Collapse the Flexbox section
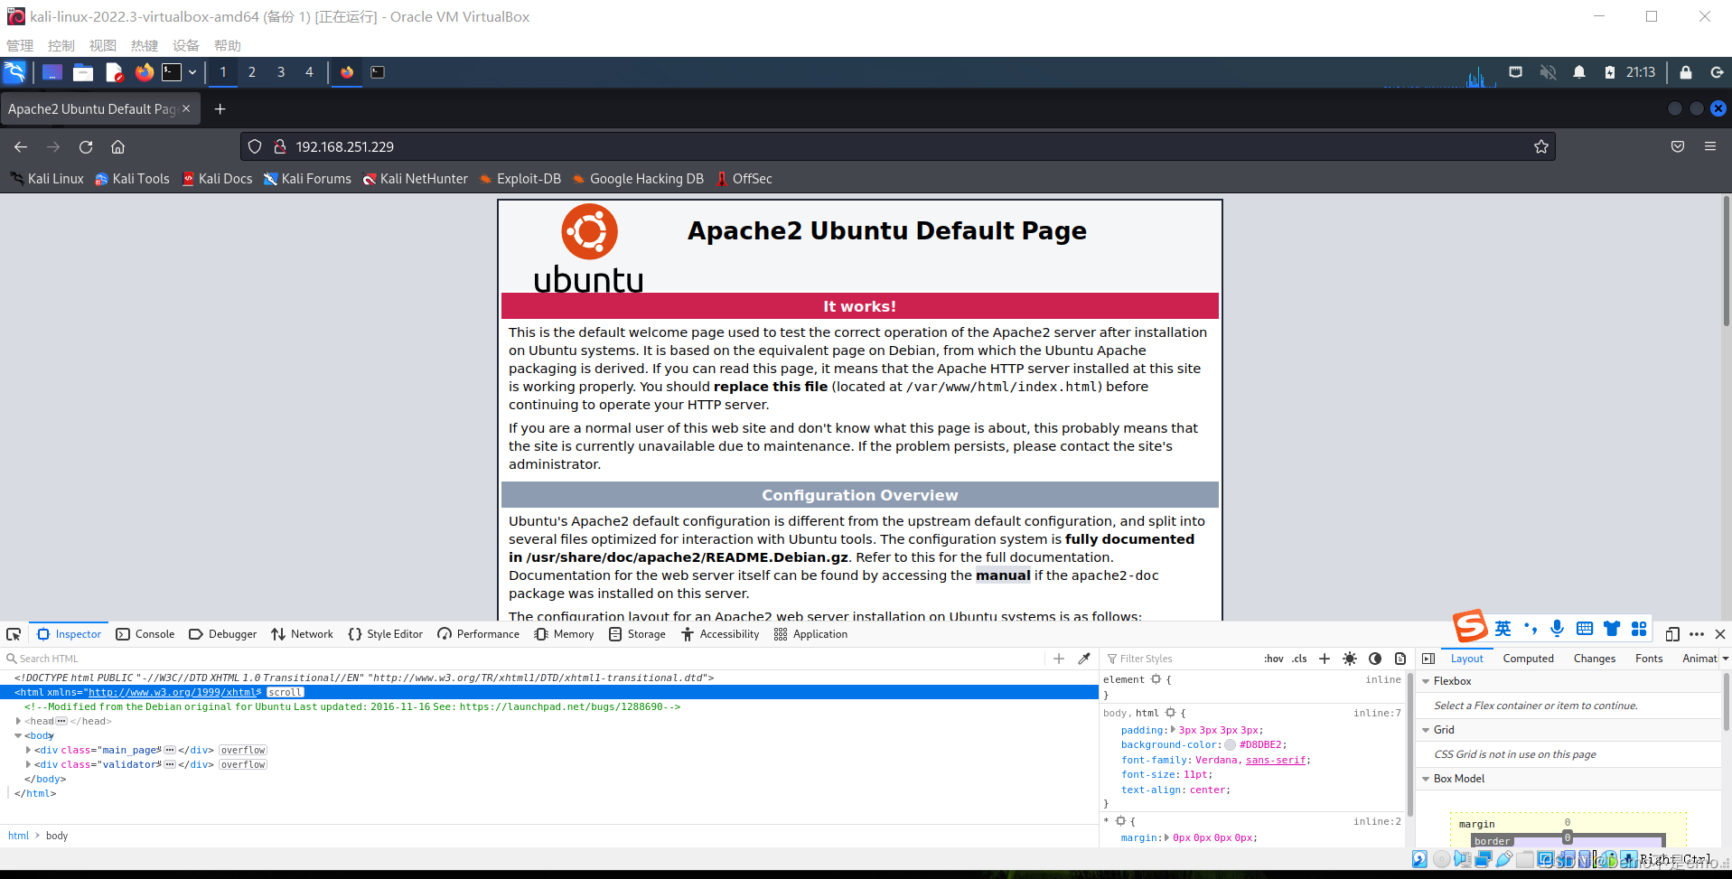 [x=1427, y=681]
